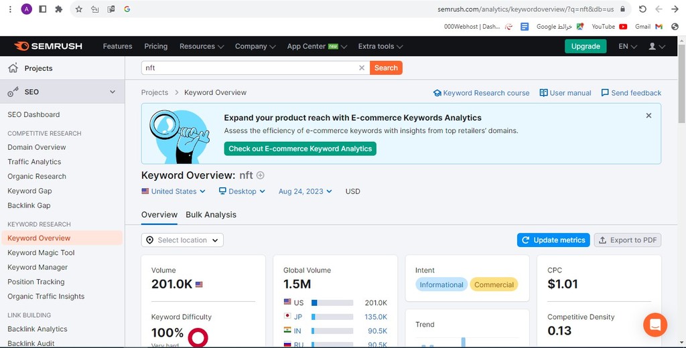Open Organic Traffic Insights in sidebar

(x=46, y=296)
